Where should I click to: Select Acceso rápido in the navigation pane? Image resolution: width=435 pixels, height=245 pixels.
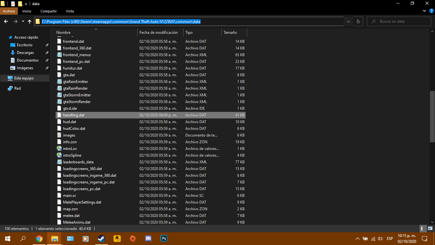click(26, 37)
